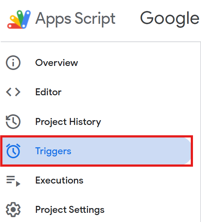Screen dimensions: 201x222
Task: Open Overview via the info circle icon
Action: pos(13,63)
